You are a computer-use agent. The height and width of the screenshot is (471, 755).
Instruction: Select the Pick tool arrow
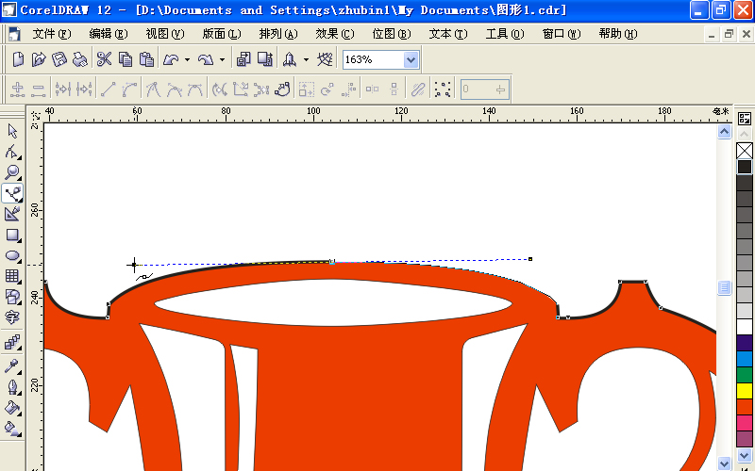pos(12,131)
